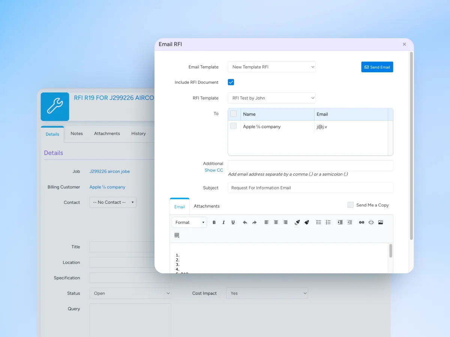450x337 pixels.
Task: Insert an image into the email body
Action: pyautogui.click(x=381, y=222)
